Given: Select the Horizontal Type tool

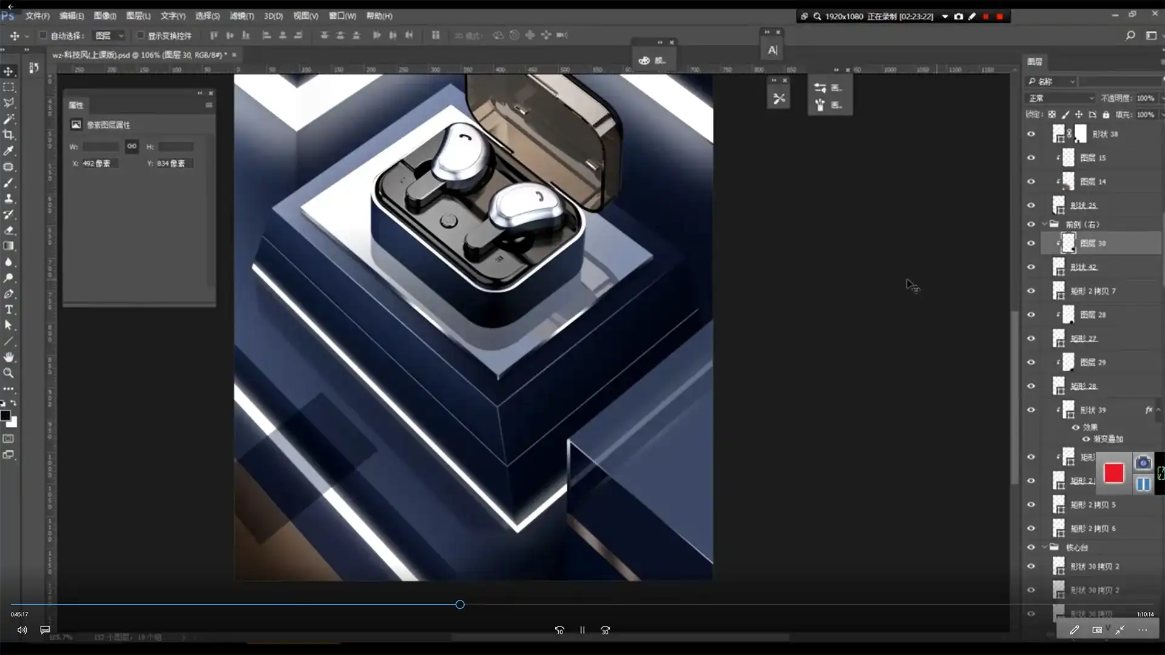Looking at the screenshot, I should pyautogui.click(x=8, y=310).
